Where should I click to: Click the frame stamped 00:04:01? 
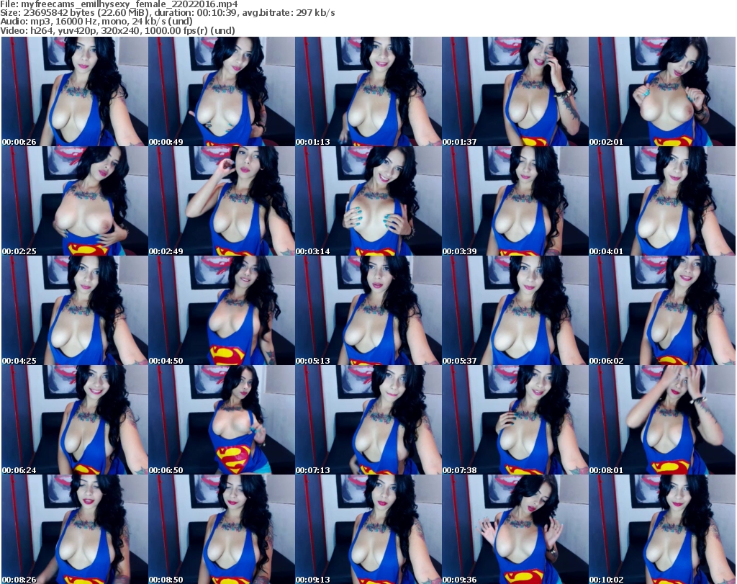[662, 201]
